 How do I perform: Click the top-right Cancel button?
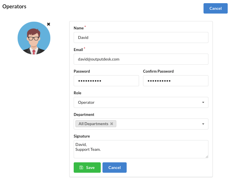(x=216, y=8)
